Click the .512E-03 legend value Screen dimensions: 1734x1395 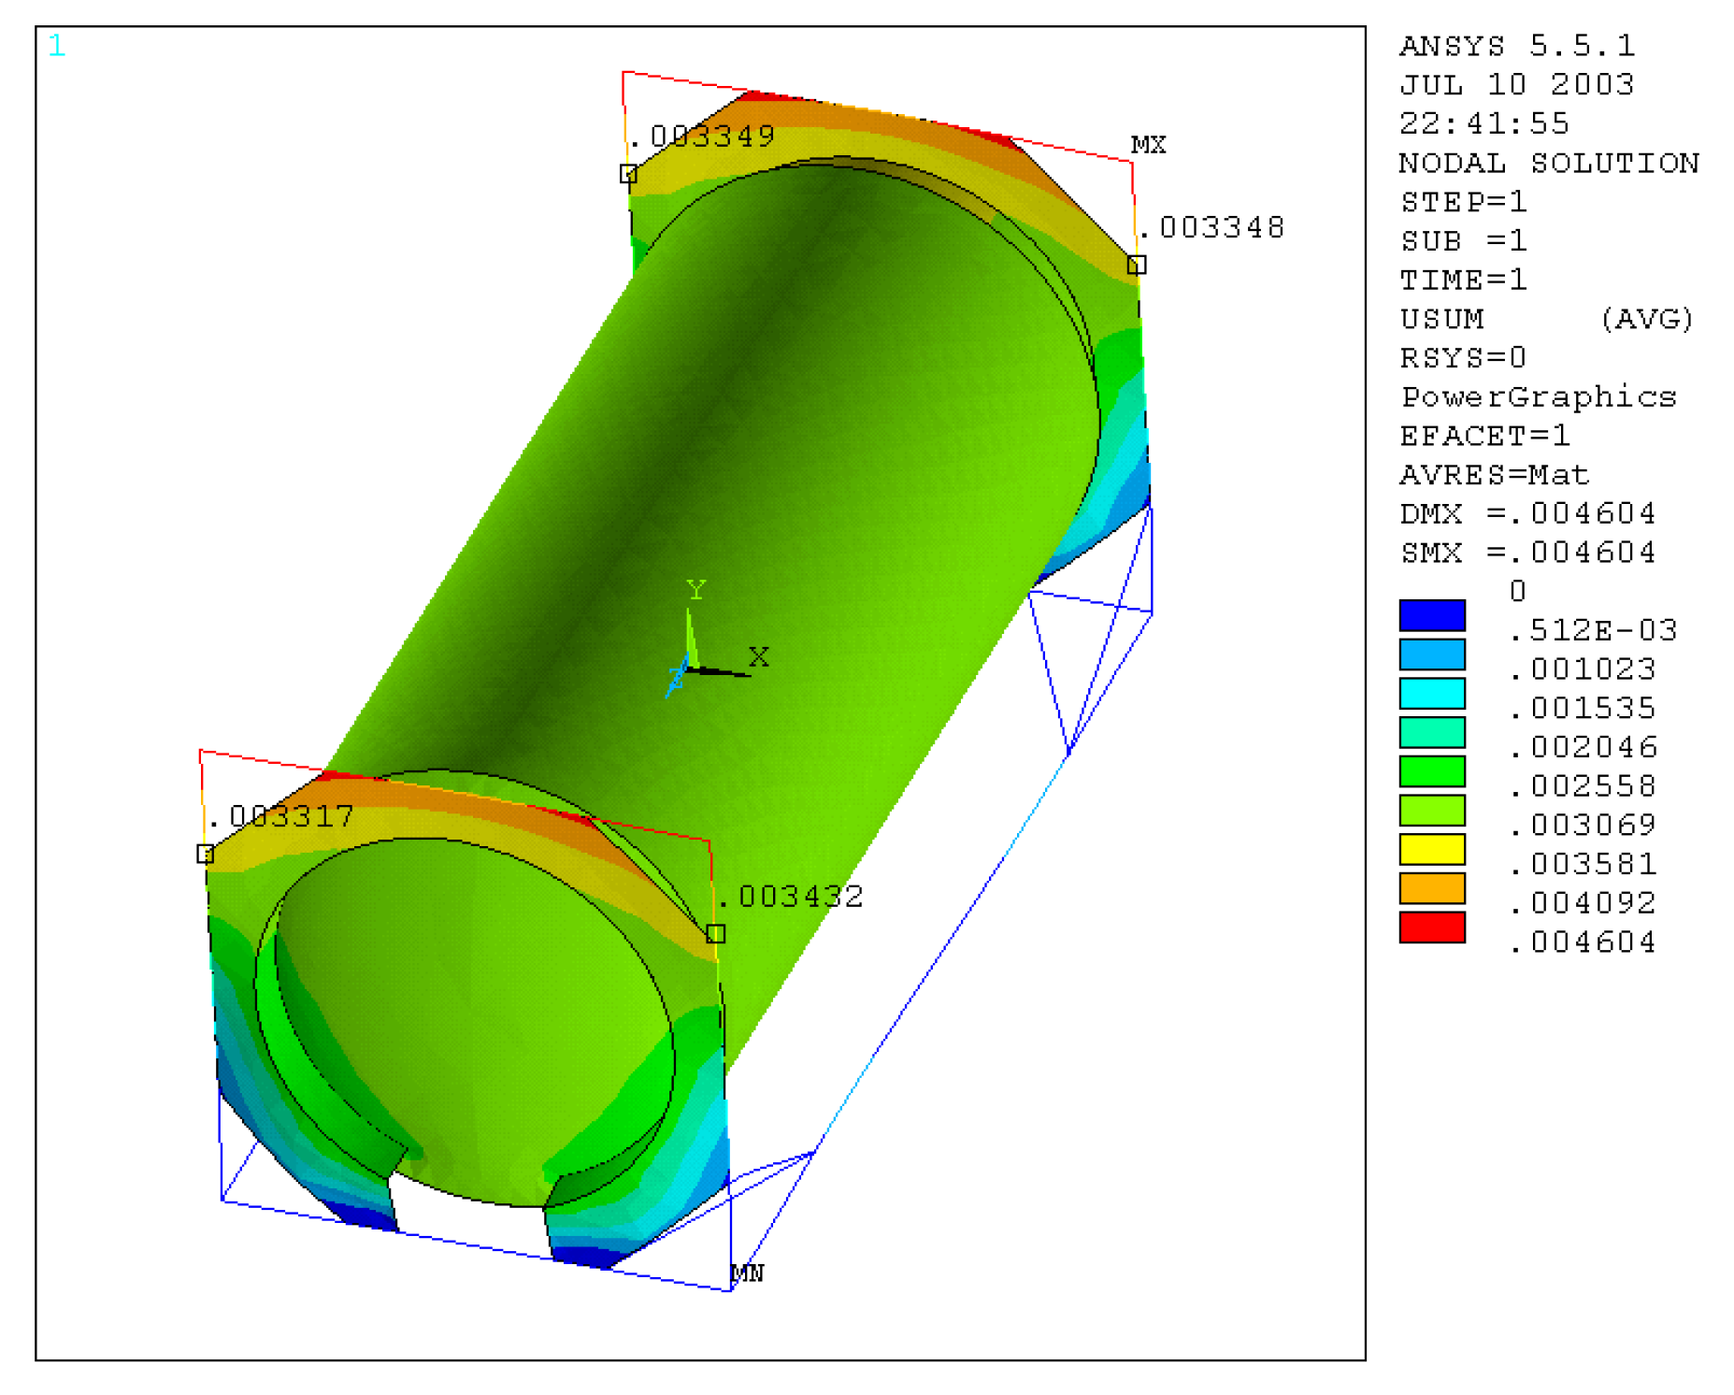coord(1592,630)
